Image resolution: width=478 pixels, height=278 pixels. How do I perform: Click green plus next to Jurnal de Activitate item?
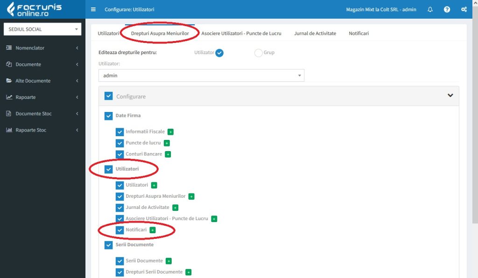point(176,208)
